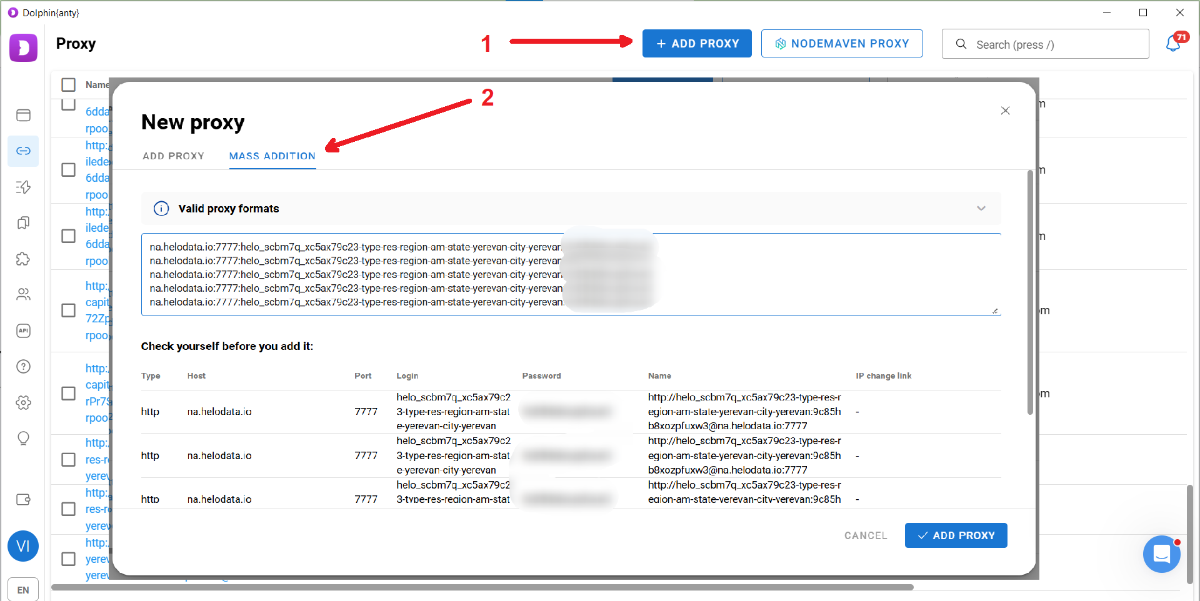Click the IP change link column header
The width and height of the screenshot is (1200, 601).
[x=883, y=376]
